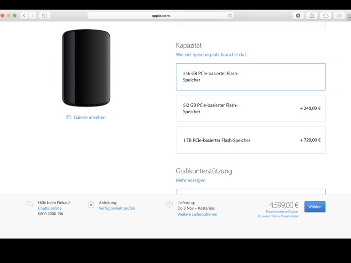Click Finanzierung verfügbar link
Image resolution: width=351 pixels, height=263 pixels.
282,212
